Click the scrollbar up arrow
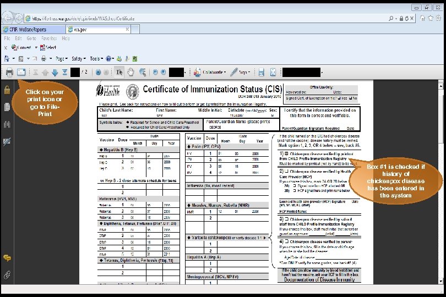Screen dimensions: 446x297 click(x=441, y=86)
